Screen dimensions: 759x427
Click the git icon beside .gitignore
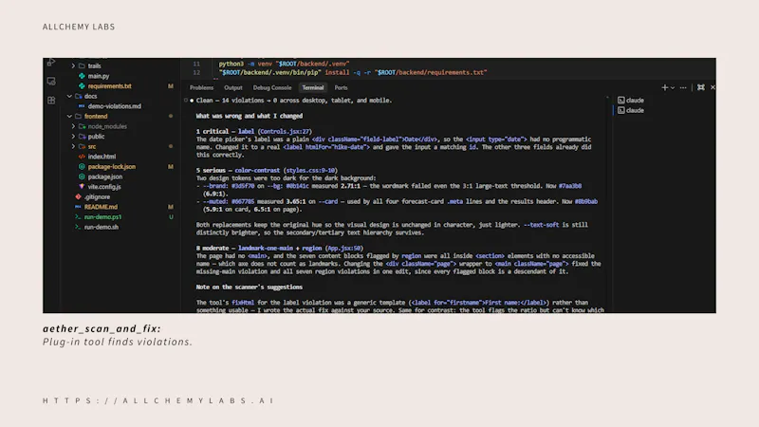pyautogui.click(x=78, y=196)
